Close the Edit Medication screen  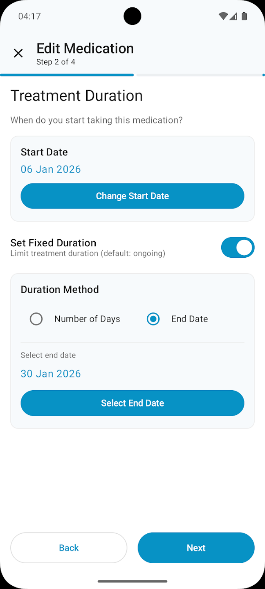(18, 53)
